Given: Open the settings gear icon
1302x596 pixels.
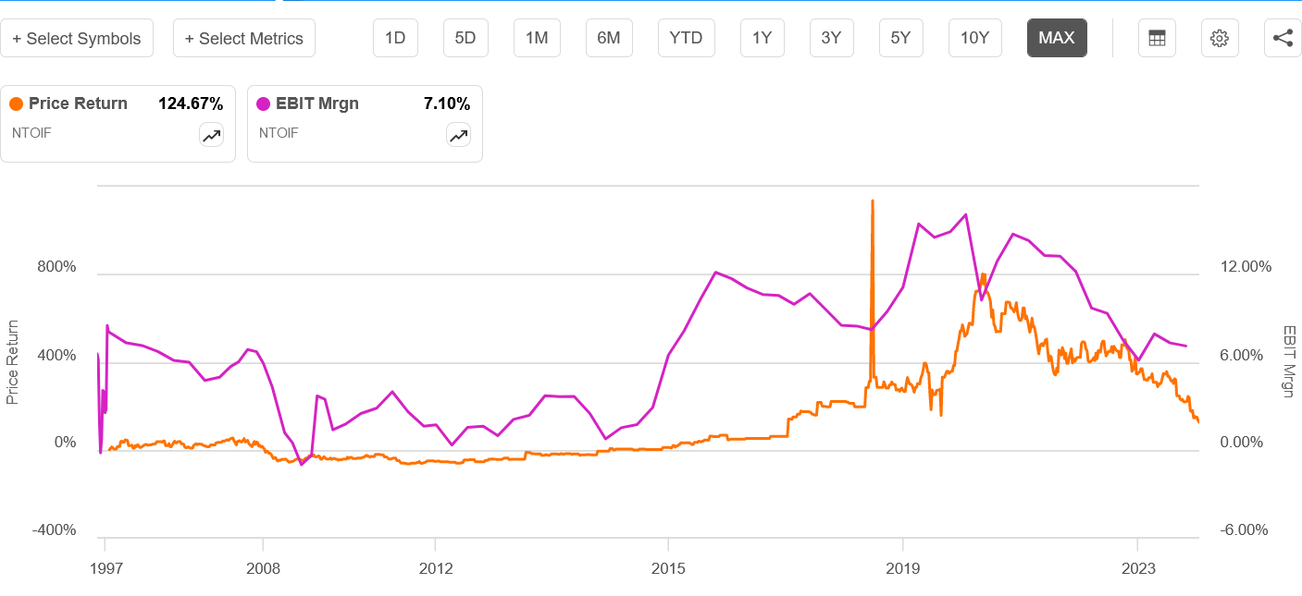Looking at the screenshot, I should pos(1219,37).
